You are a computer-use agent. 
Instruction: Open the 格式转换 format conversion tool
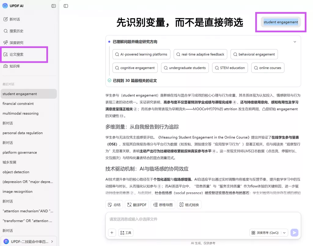pyautogui.click(x=190, y=204)
